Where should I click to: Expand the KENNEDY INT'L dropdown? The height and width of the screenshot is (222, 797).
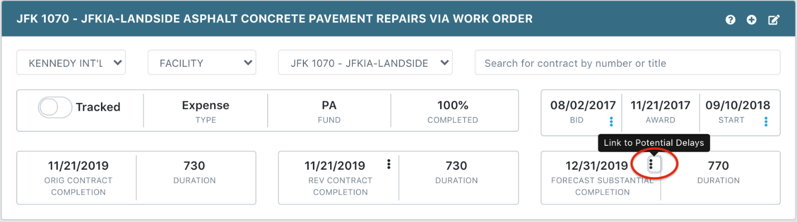pos(71,63)
